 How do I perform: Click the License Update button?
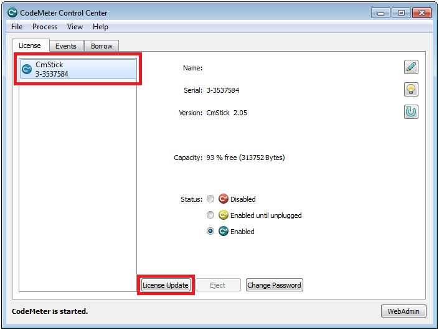point(166,285)
